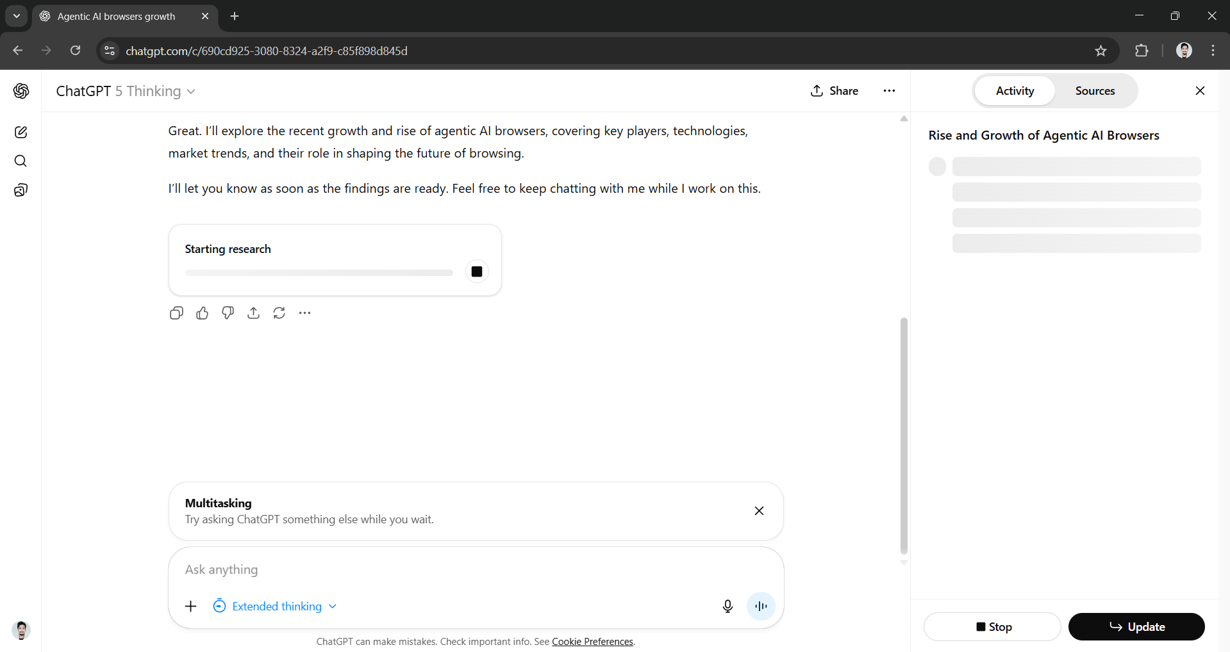
Task: Select the Activity tab
Action: tap(1015, 90)
